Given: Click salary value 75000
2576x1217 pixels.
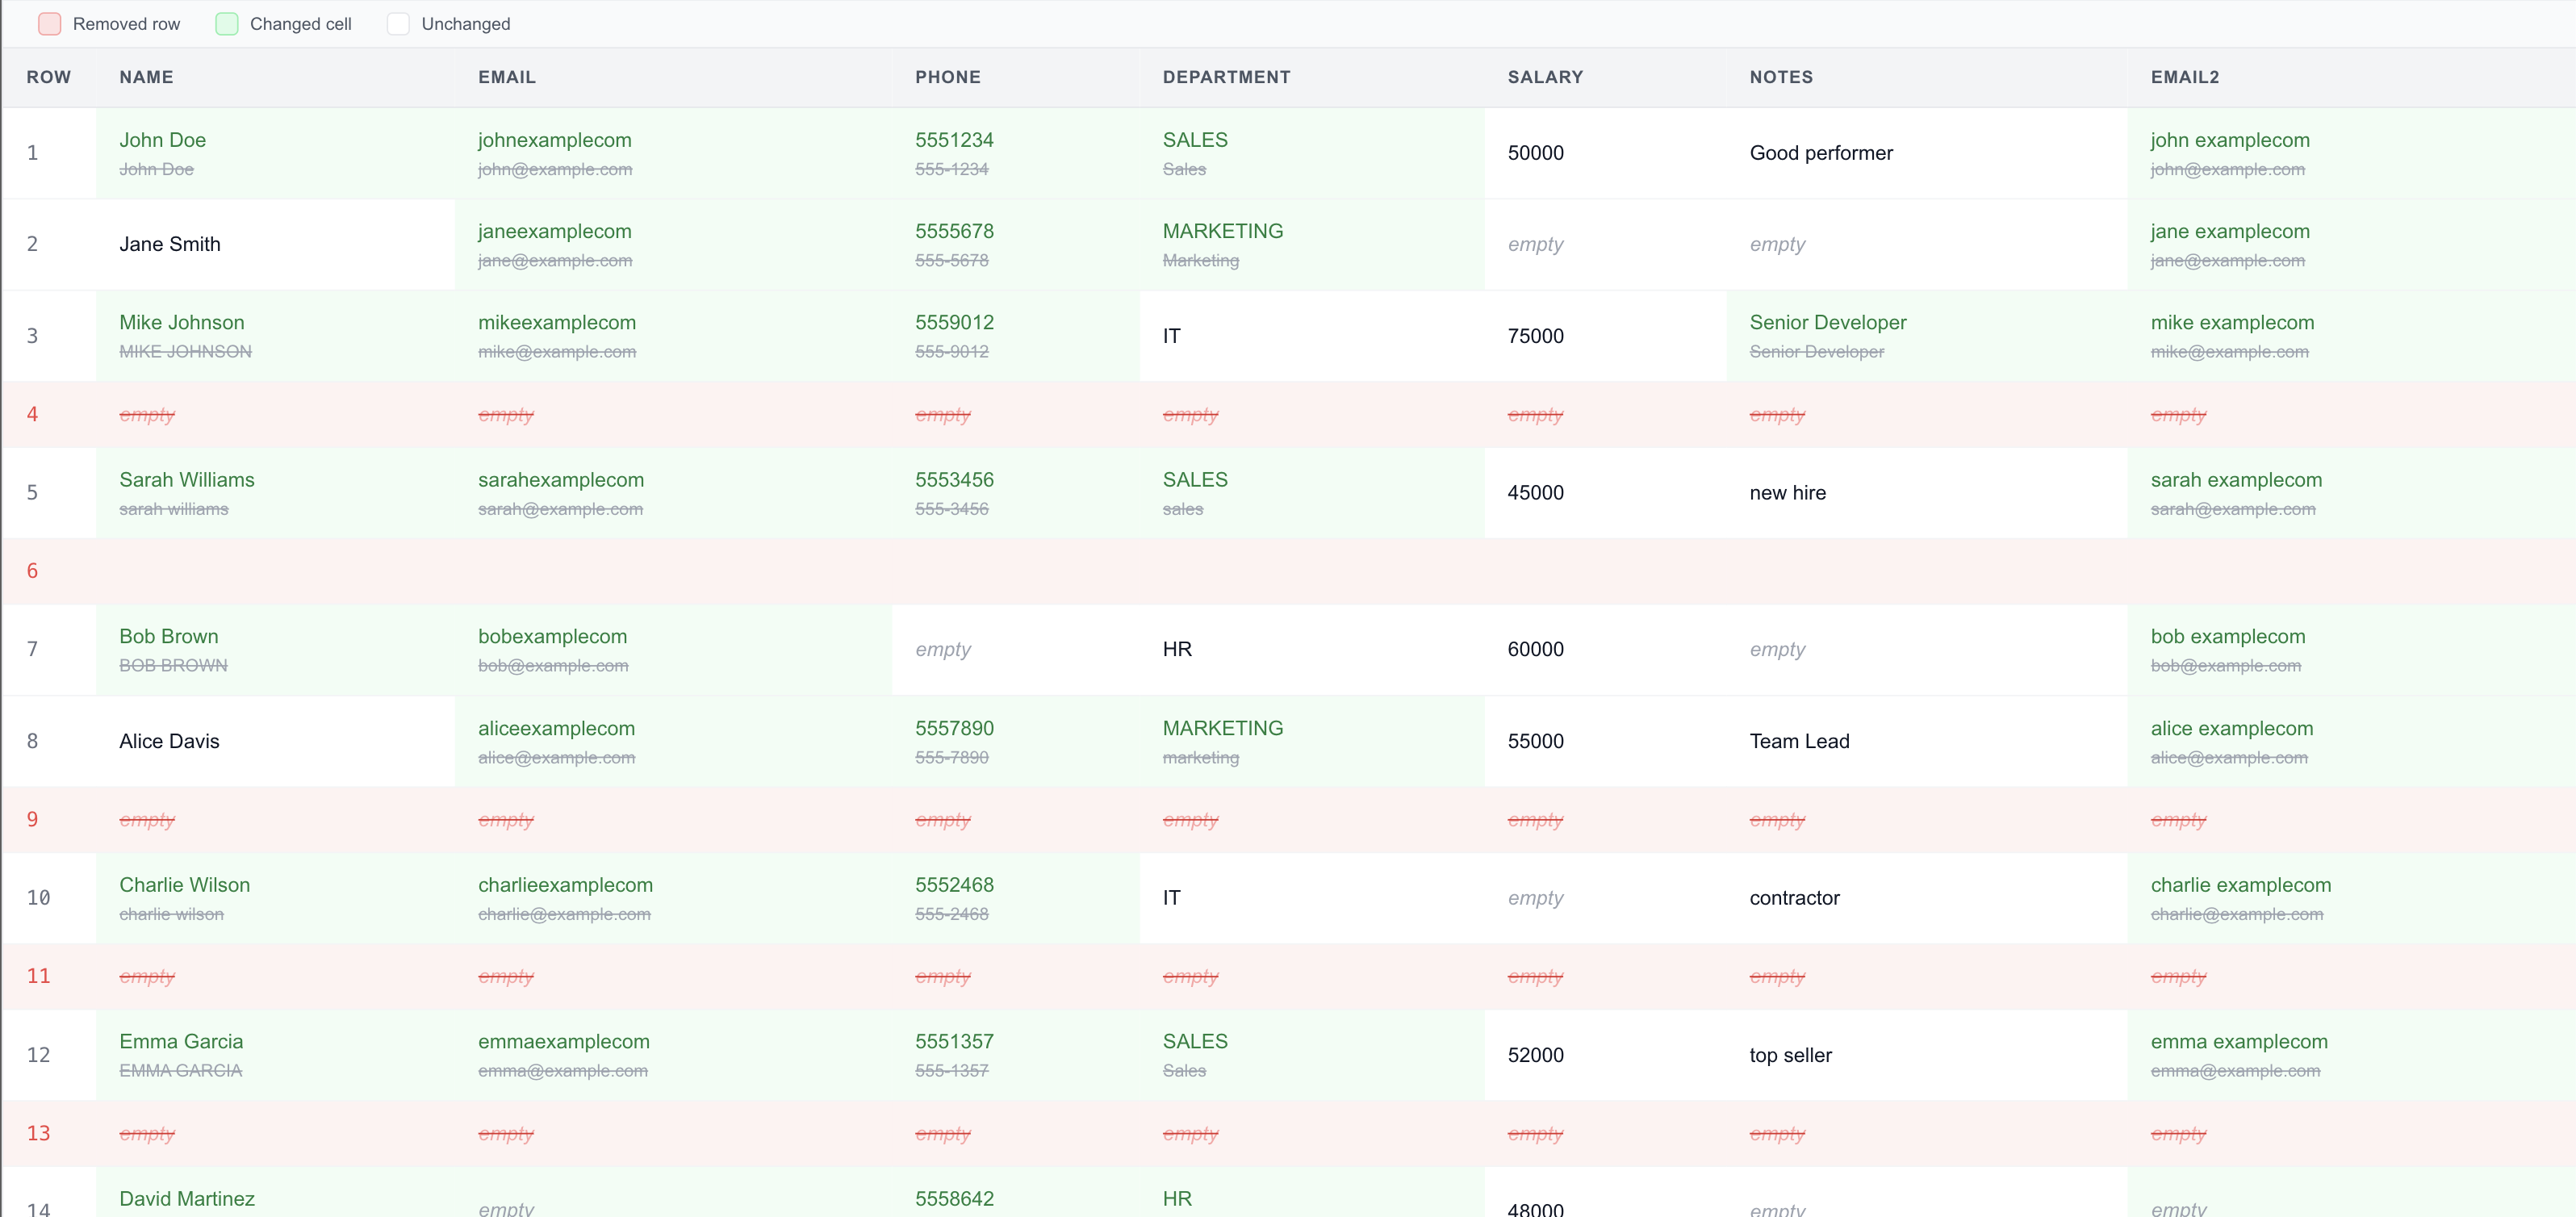Looking at the screenshot, I should (1535, 336).
